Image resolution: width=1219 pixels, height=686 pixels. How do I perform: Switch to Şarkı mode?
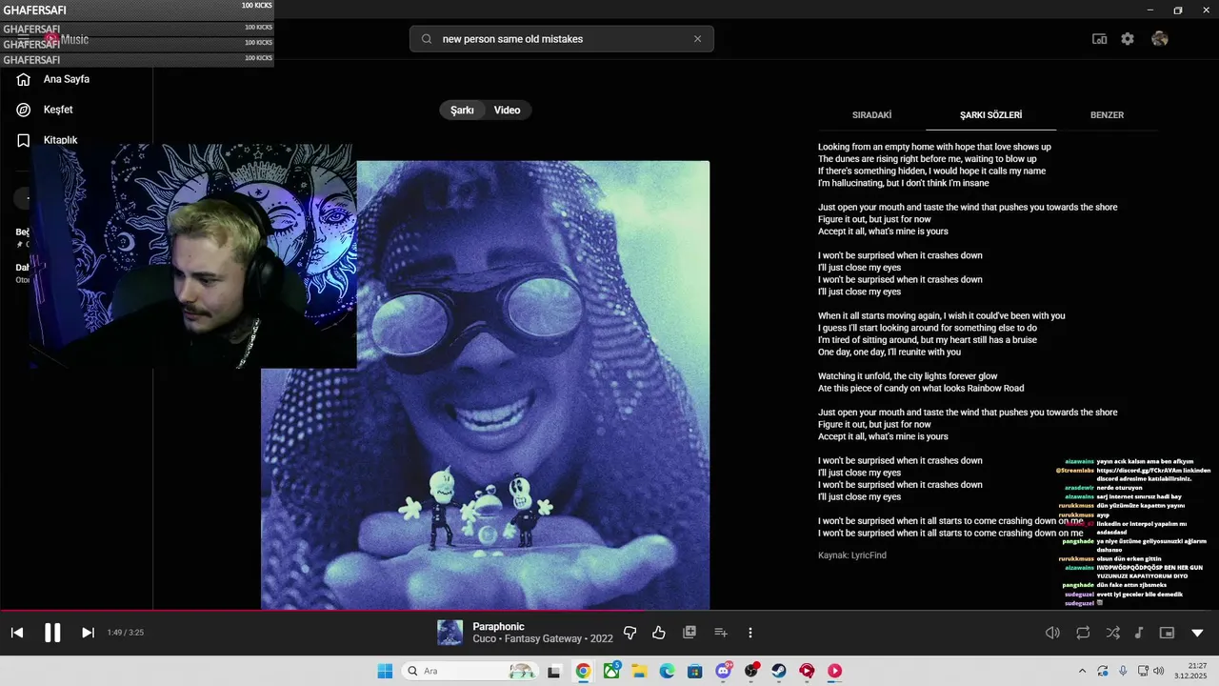[463, 111]
